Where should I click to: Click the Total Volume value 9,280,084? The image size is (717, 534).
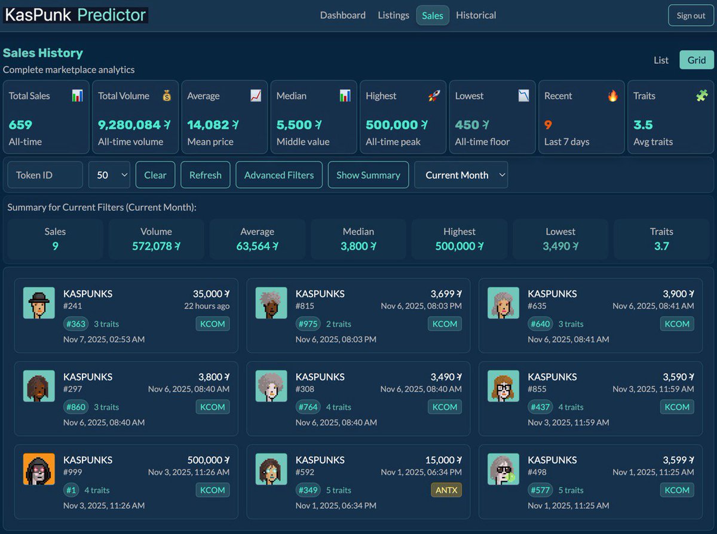(134, 125)
